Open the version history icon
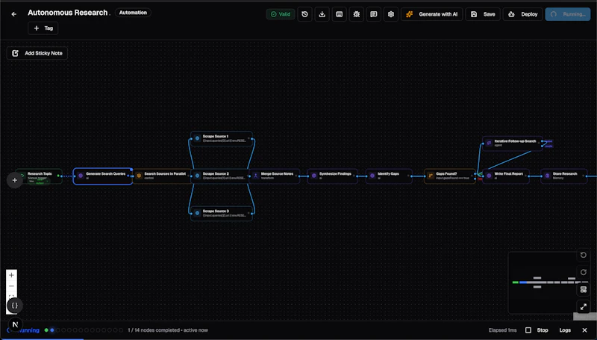This screenshot has height=340, width=597. tap(304, 14)
